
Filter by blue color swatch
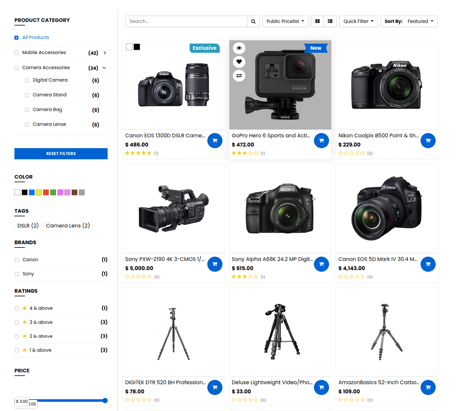coord(32,193)
